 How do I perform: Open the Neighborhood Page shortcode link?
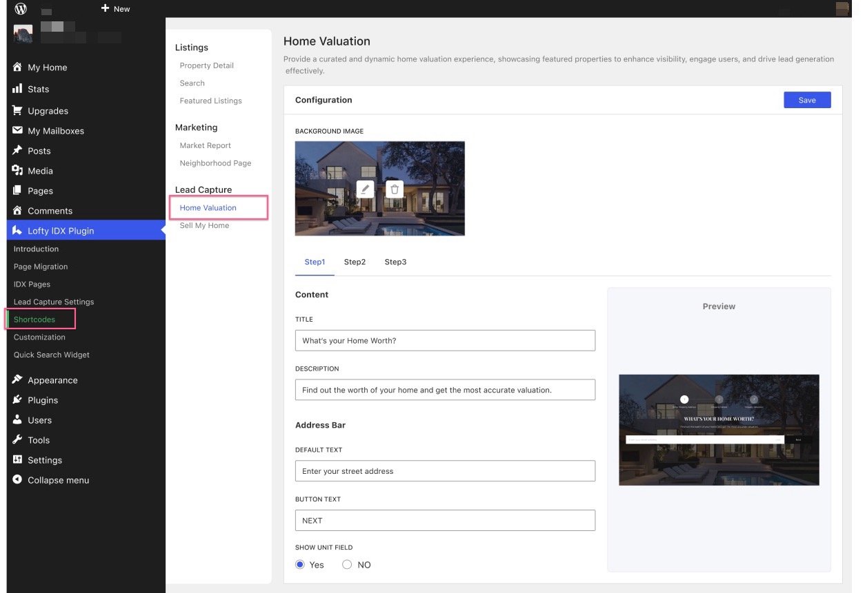click(215, 163)
